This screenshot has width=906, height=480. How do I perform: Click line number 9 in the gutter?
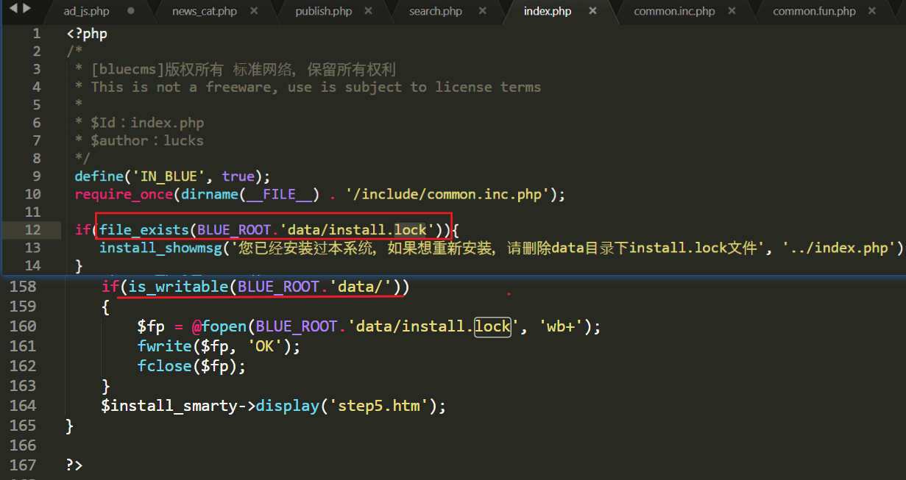coord(37,176)
